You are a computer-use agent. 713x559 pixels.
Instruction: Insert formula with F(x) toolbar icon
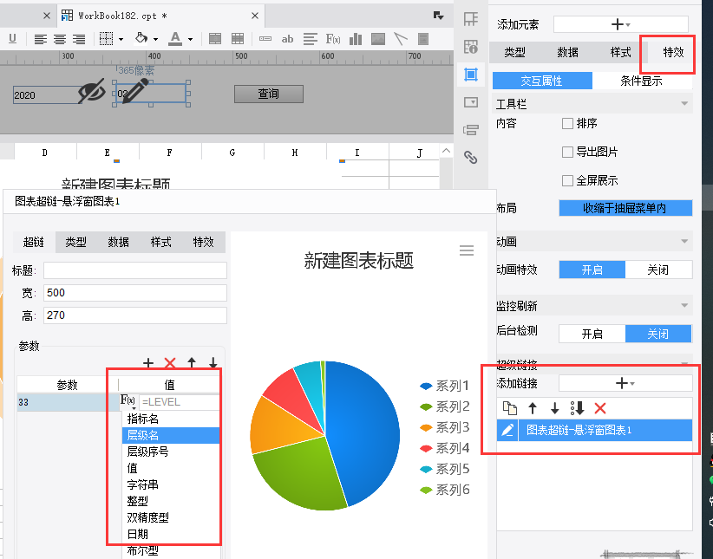click(333, 39)
